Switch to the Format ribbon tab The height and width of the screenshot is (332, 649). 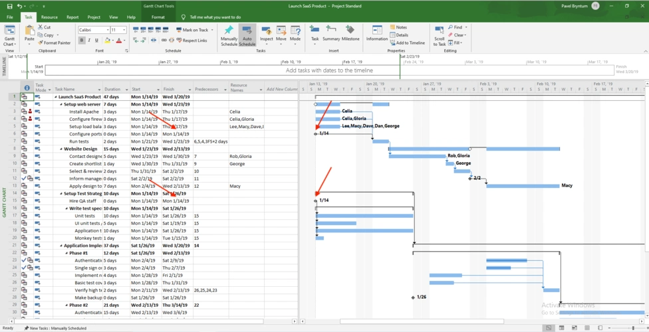pyautogui.click(x=158, y=17)
